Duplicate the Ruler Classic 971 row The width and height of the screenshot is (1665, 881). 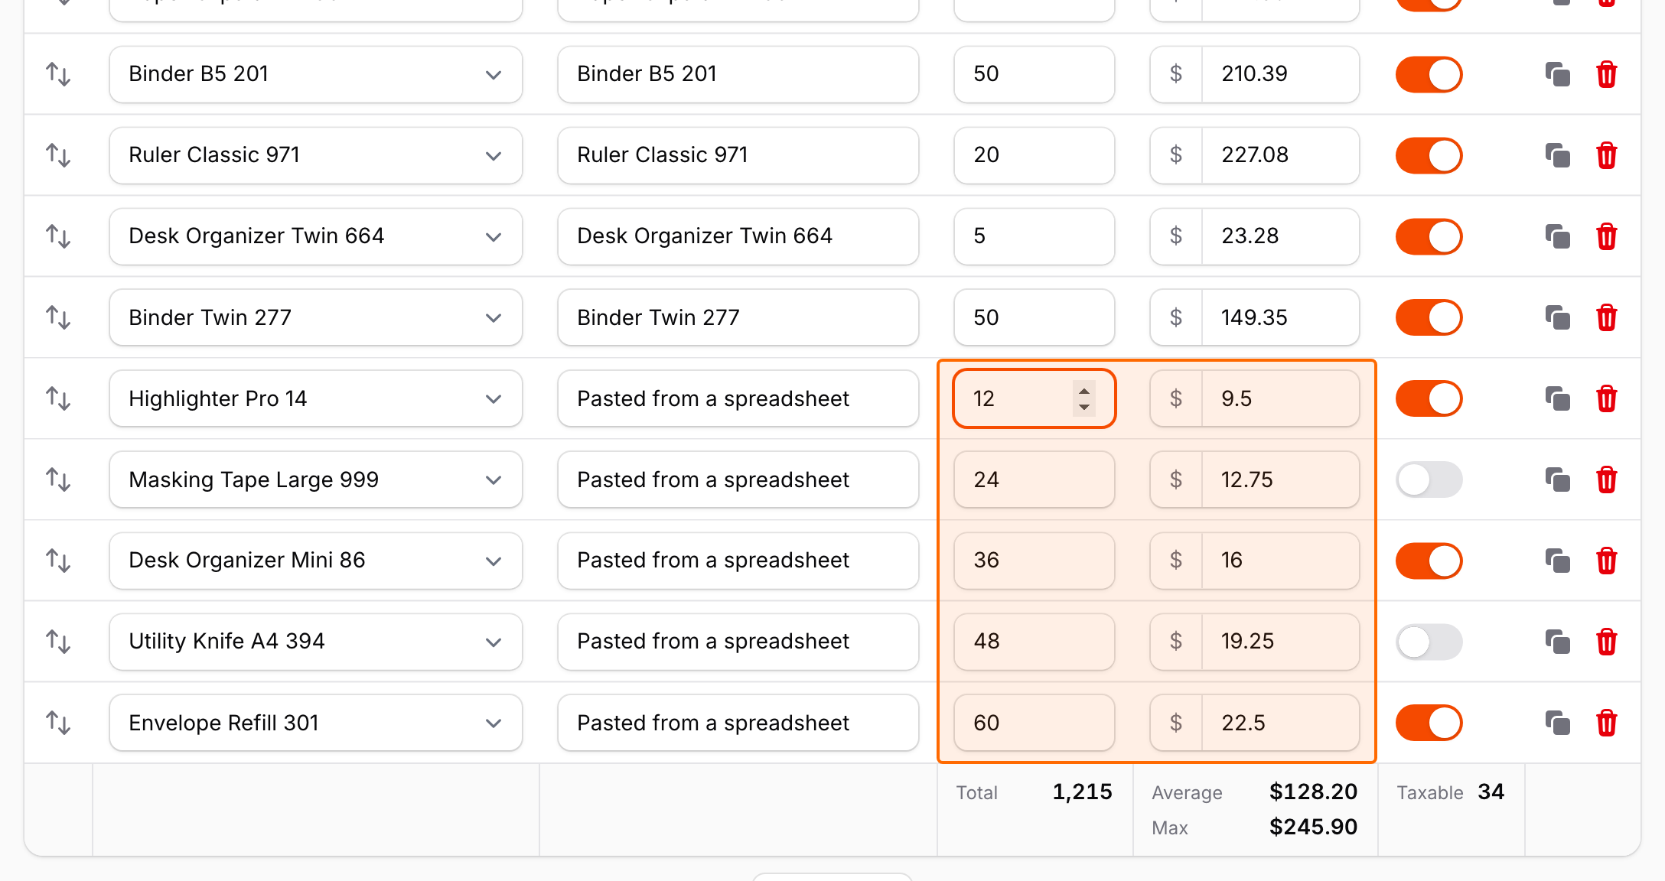pos(1557,156)
